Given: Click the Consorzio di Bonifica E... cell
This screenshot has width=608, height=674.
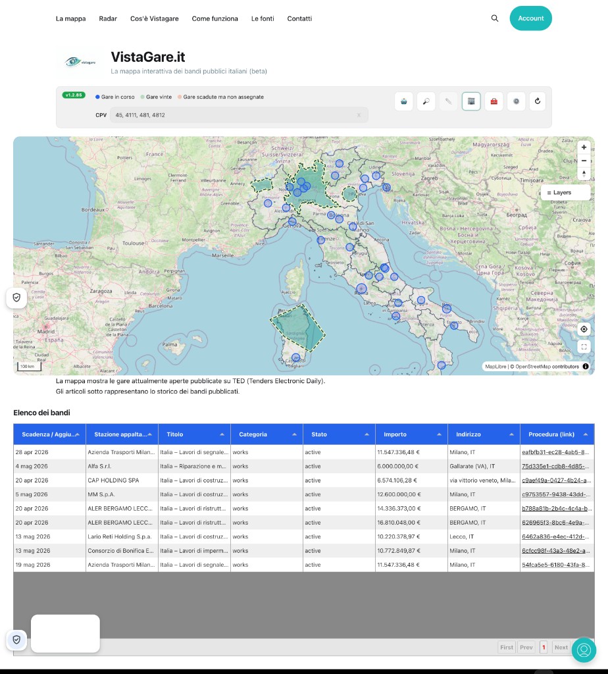Looking at the screenshot, I should 122,551.
